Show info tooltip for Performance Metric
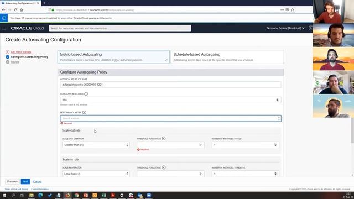The height and width of the screenshot is (199, 354). pos(84,112)
